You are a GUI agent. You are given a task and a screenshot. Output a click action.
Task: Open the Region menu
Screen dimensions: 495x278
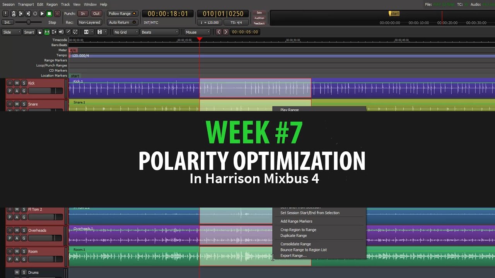pyautogui.click(x=52, y=4)
